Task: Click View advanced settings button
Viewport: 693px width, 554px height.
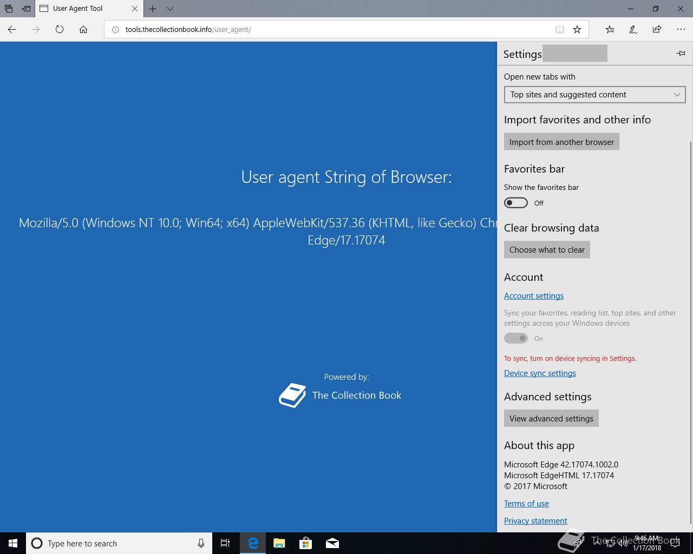Action: [551, 419]
